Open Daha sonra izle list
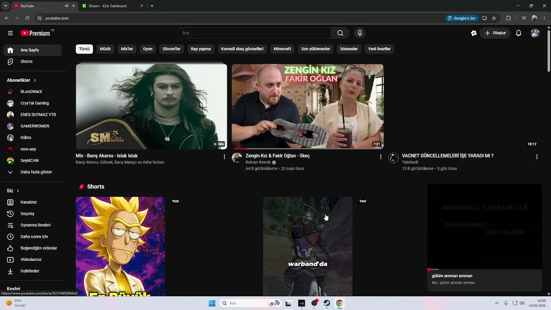Viewport: 551px width, 310px height. point(33,237)
